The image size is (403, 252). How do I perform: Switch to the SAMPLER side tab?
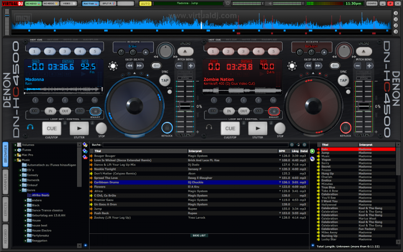pyautogui.click(x=6, y=181)
